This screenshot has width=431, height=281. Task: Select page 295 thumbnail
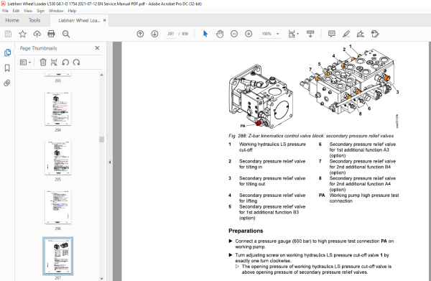click(57, 158)
